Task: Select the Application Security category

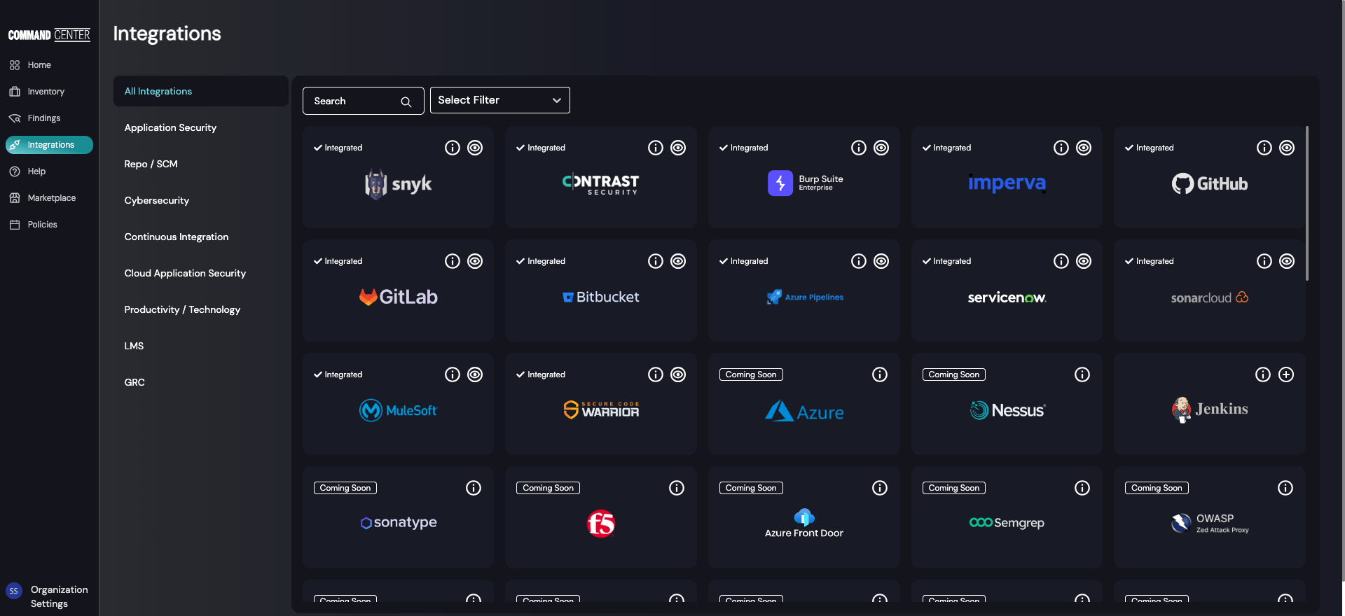Action: tap(170, 127)
